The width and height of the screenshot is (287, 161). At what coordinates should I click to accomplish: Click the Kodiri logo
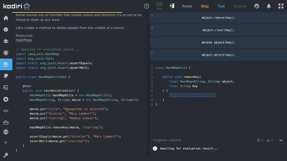[x=17, y=6]
